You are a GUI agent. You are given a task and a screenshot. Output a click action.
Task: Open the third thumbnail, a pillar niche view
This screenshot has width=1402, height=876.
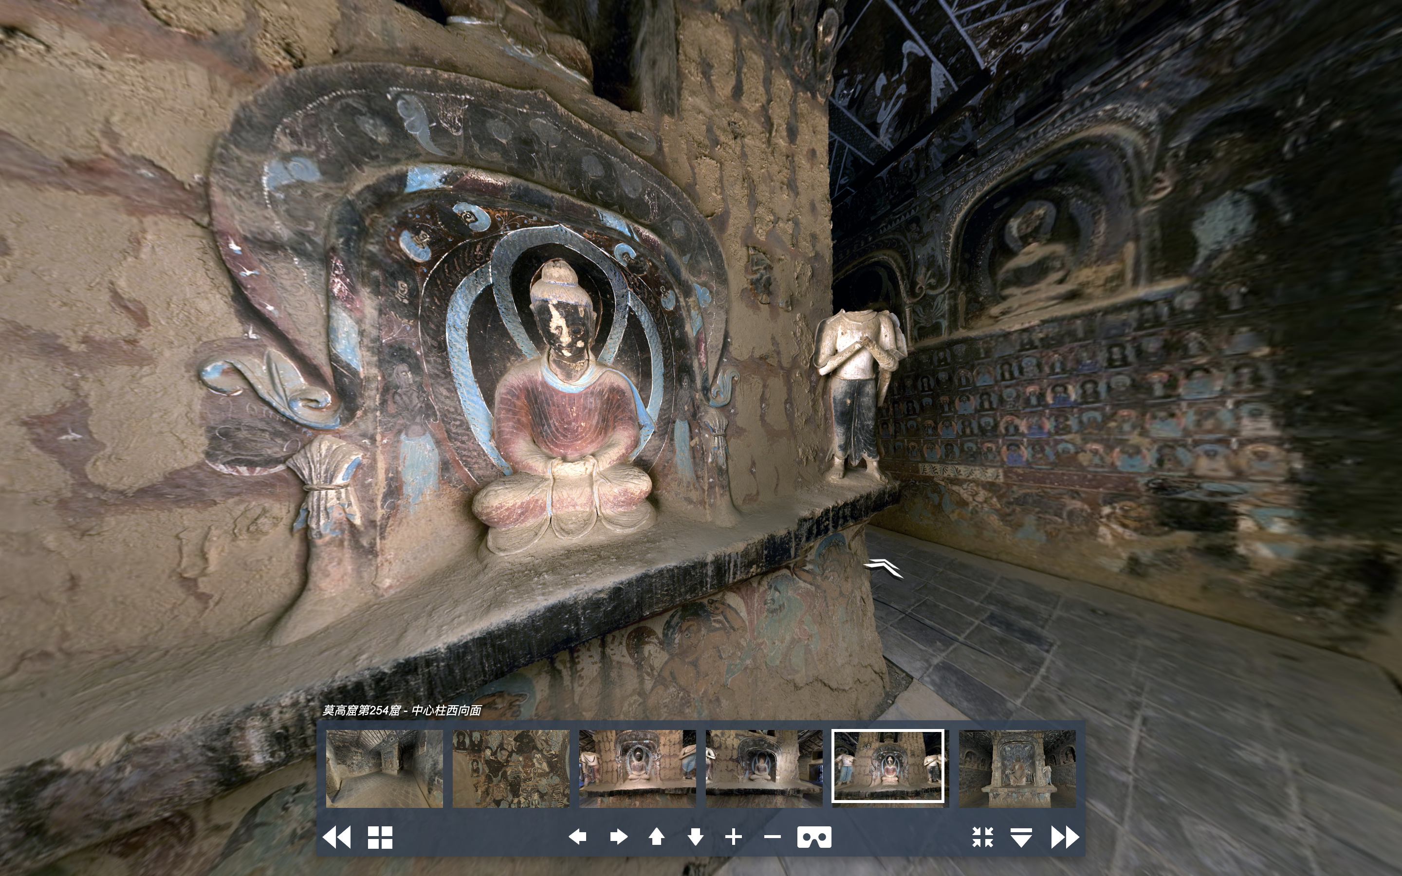point(637,768)
